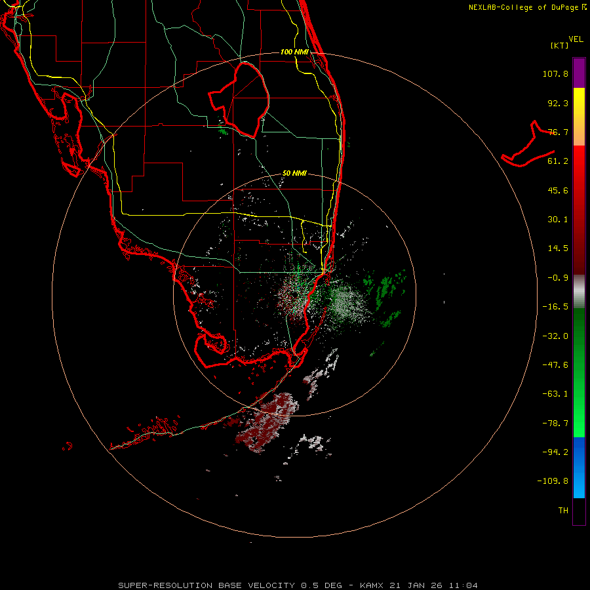Select the 76.7 scale value
This screenshot has width=590, height=590.
558,132
